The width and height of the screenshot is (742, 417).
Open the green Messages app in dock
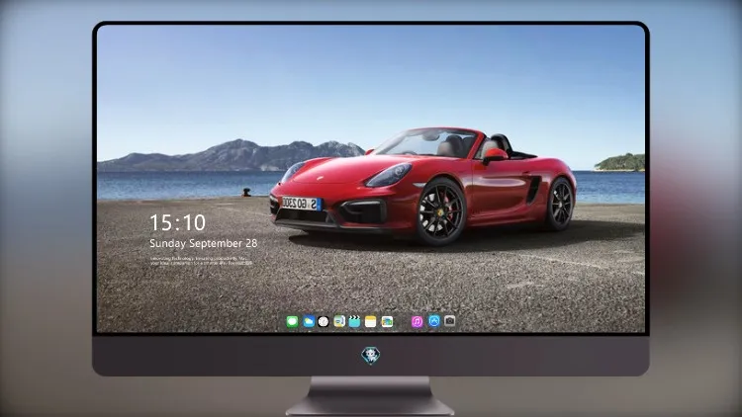(x=293, y=322)
